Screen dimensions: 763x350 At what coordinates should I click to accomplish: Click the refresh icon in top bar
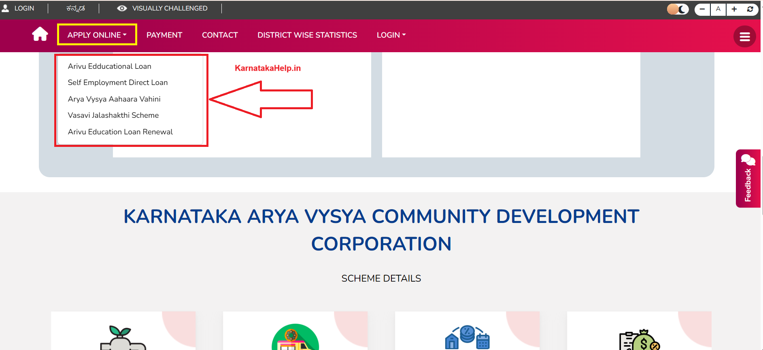(x=750, y=9)
